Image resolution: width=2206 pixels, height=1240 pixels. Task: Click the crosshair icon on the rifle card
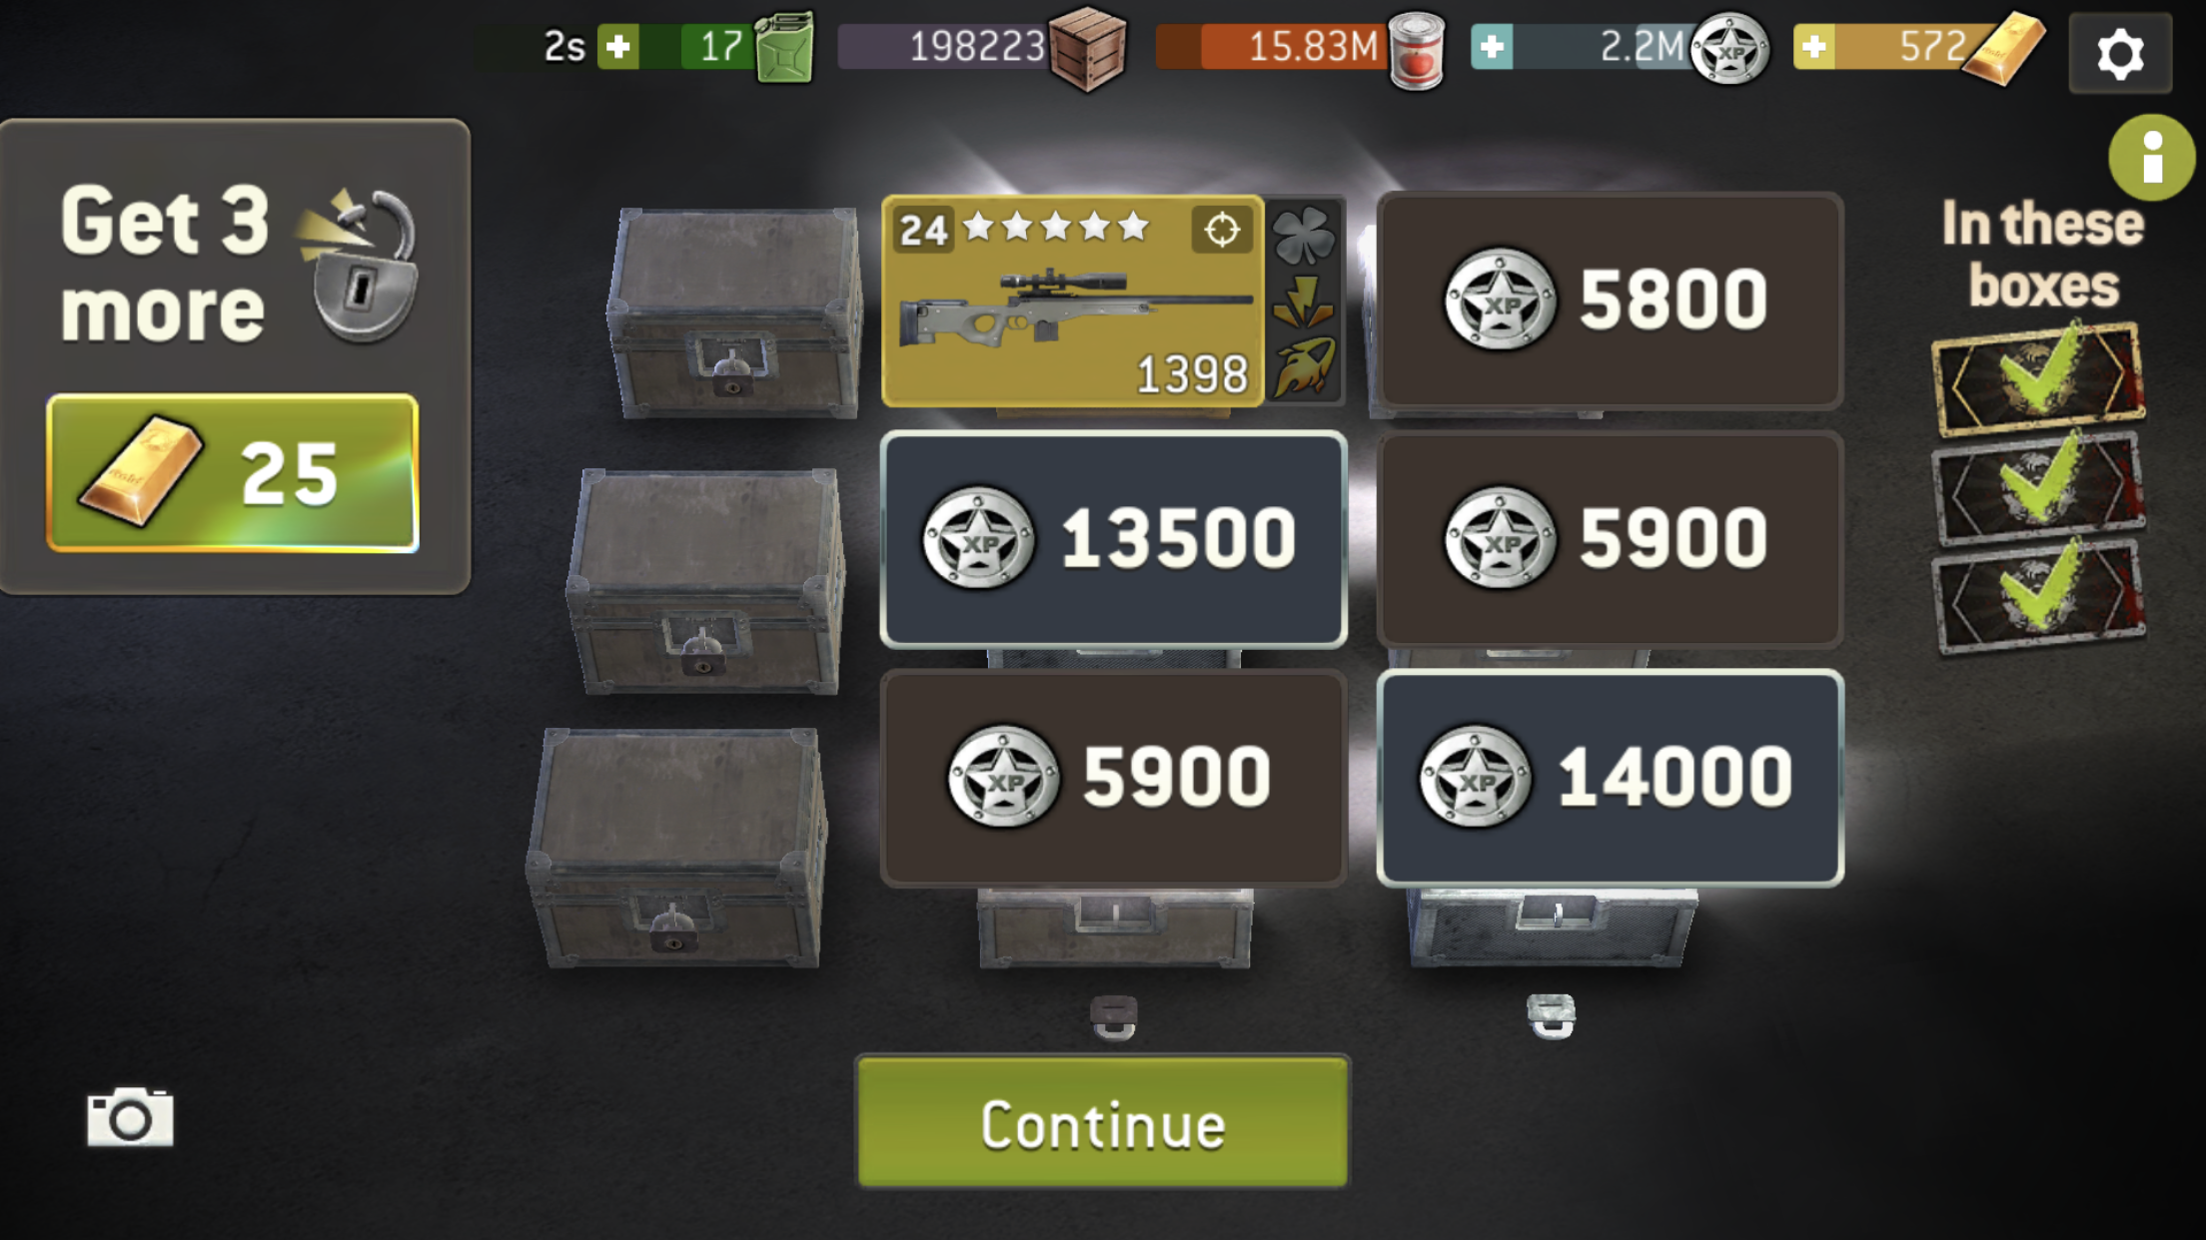click(1221, 230)
